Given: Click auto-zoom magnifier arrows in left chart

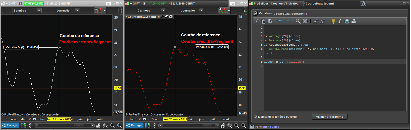Looking at the screenshot, I should point(105,125).
